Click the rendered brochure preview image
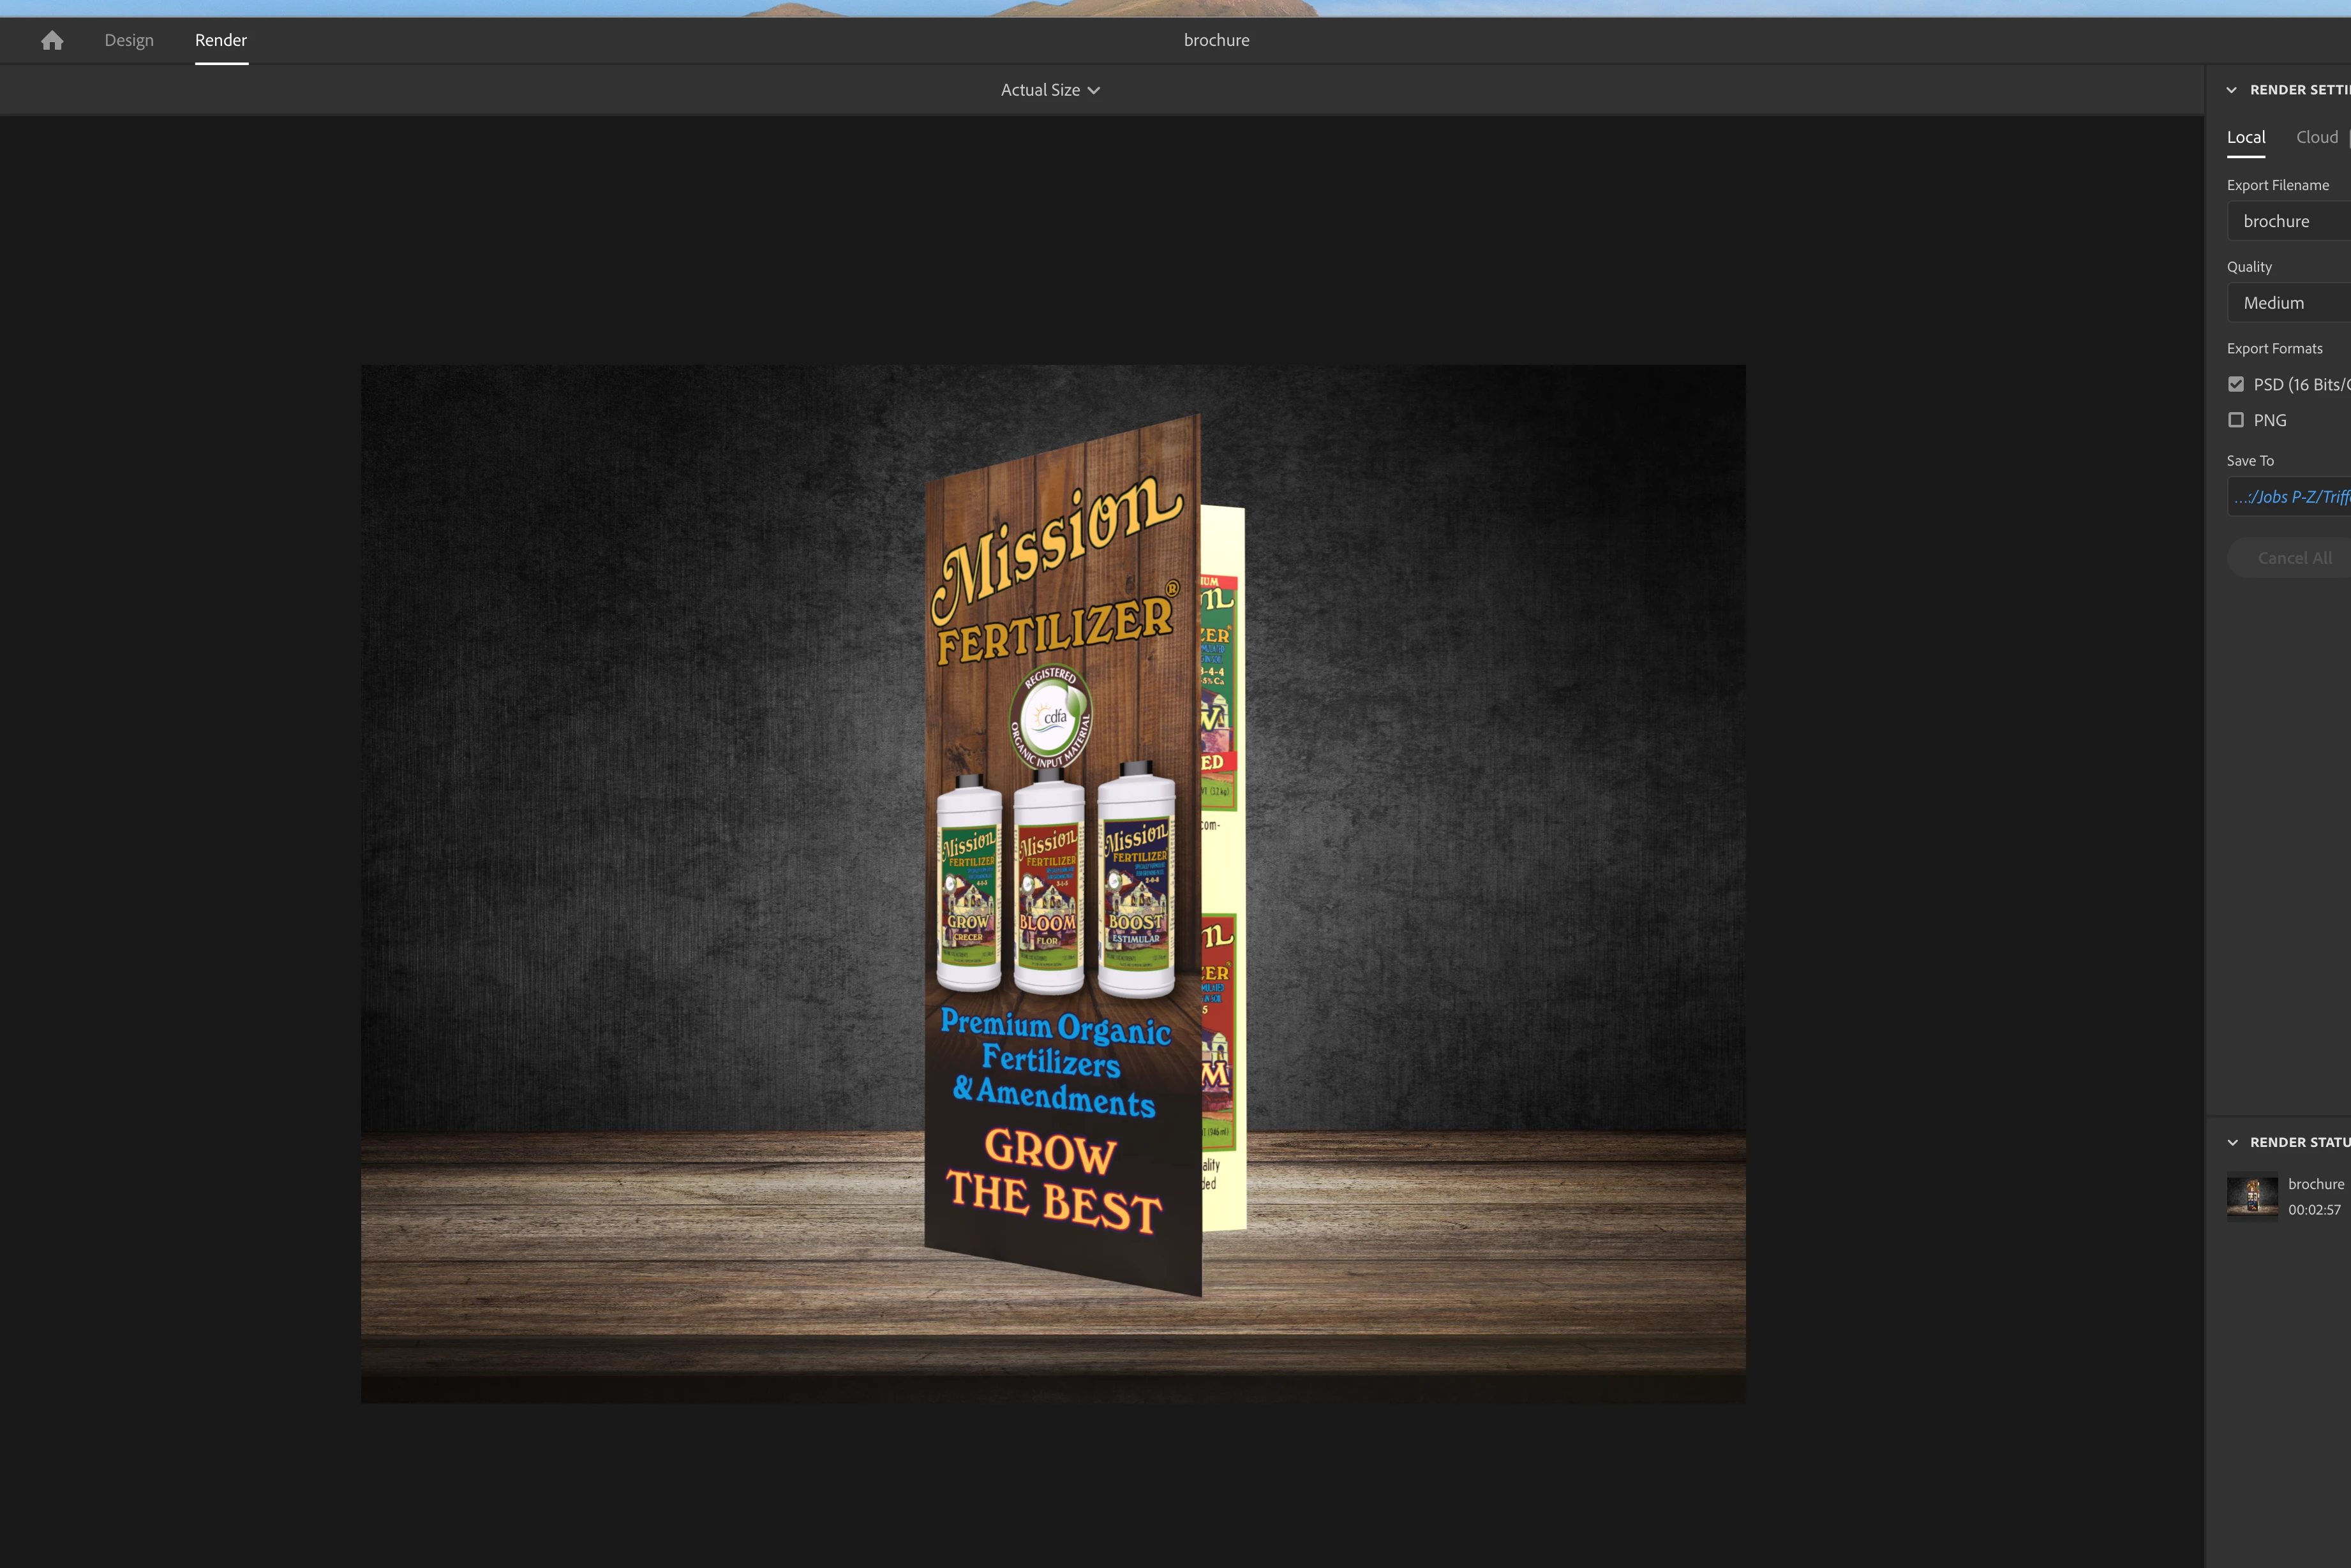The width and height of the screenshot is (2351, 1568). [1052, 883]
